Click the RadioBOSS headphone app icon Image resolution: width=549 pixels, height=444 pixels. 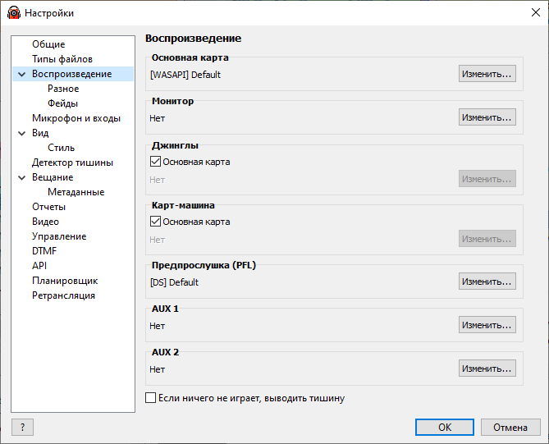pyautogui.click(x=14, y=13)
